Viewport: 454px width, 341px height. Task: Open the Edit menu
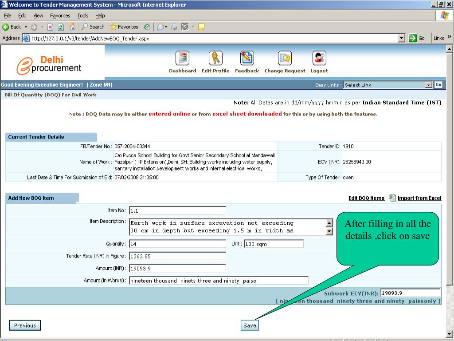coord(22,16)
